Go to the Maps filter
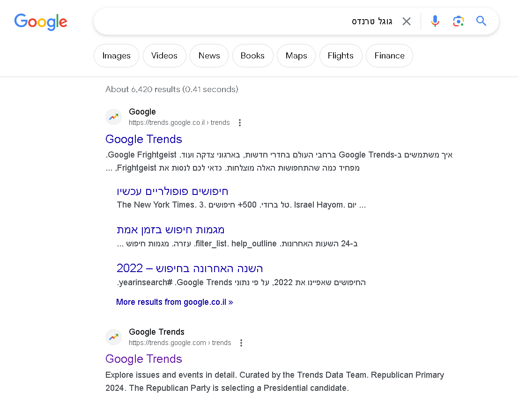This screenshot has width=519, height=410. 296,56
